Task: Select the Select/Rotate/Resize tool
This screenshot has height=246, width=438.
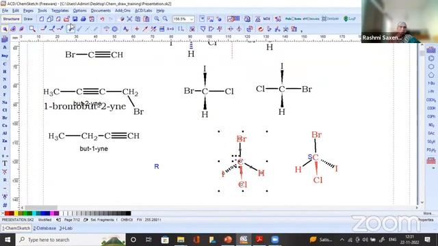Action: click(13, 29)
